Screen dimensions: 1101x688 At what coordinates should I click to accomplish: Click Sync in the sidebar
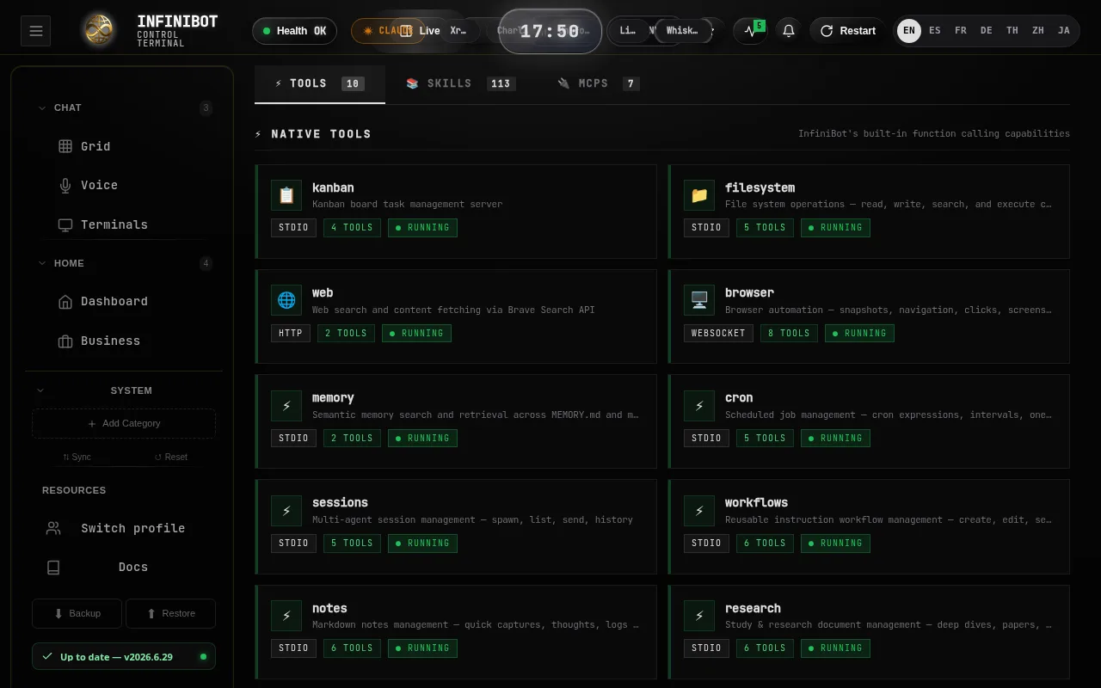(77, 457)
